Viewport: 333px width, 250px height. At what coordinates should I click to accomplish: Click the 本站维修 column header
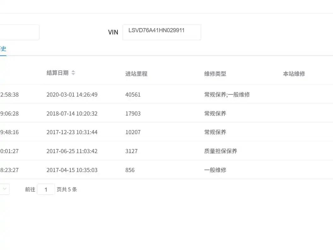pos(294,74)
